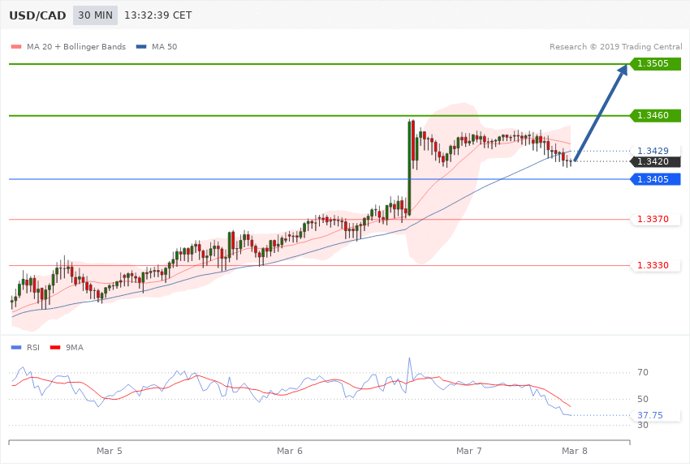Click the Mar 7 date label

pyautogui.click(x=469, y=451)
